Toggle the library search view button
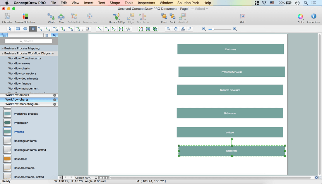Viewport: 322px width, 184px height. [x=54, y=35]
